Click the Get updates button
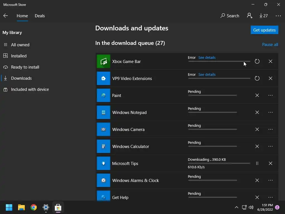285x214 pixels. [264, 30]
